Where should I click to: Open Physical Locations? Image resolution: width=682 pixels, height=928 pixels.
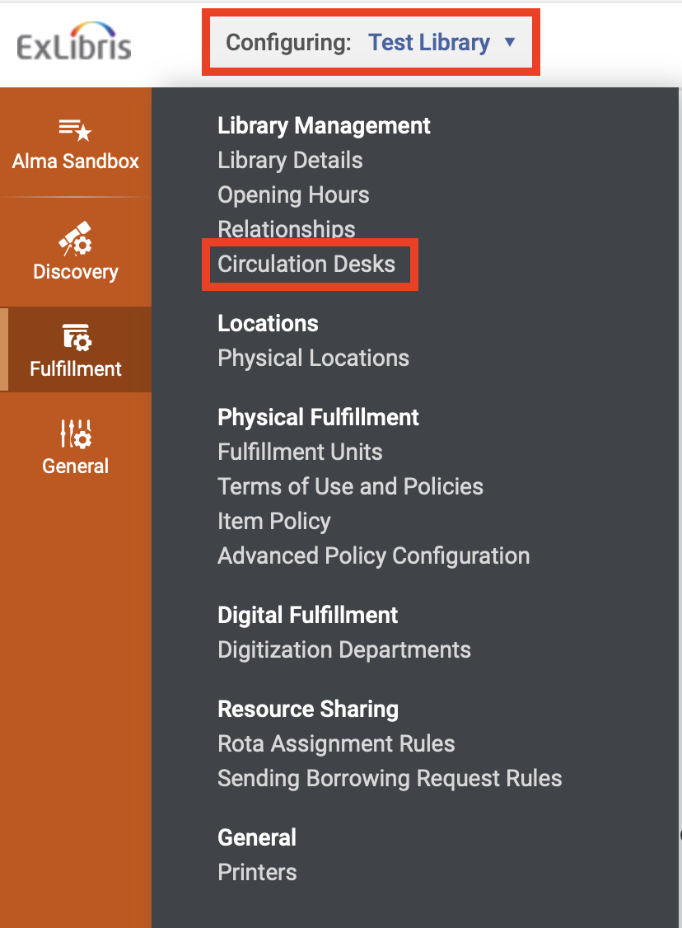313,358
